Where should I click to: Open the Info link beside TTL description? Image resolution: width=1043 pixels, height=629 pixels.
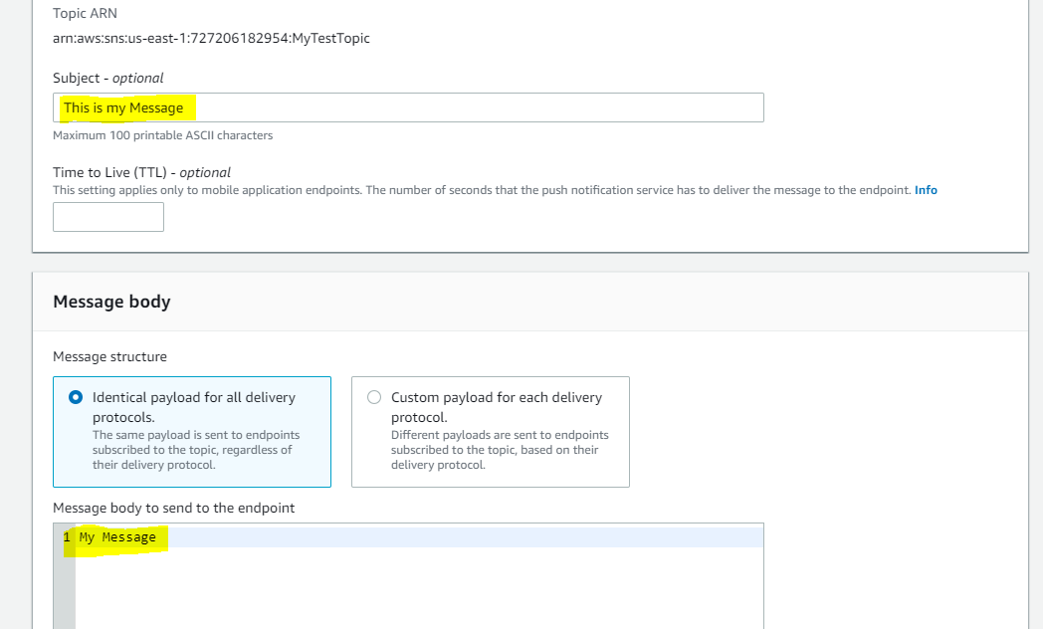coord(926,190)
